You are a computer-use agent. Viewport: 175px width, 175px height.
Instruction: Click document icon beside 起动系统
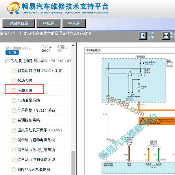(14, 81)
